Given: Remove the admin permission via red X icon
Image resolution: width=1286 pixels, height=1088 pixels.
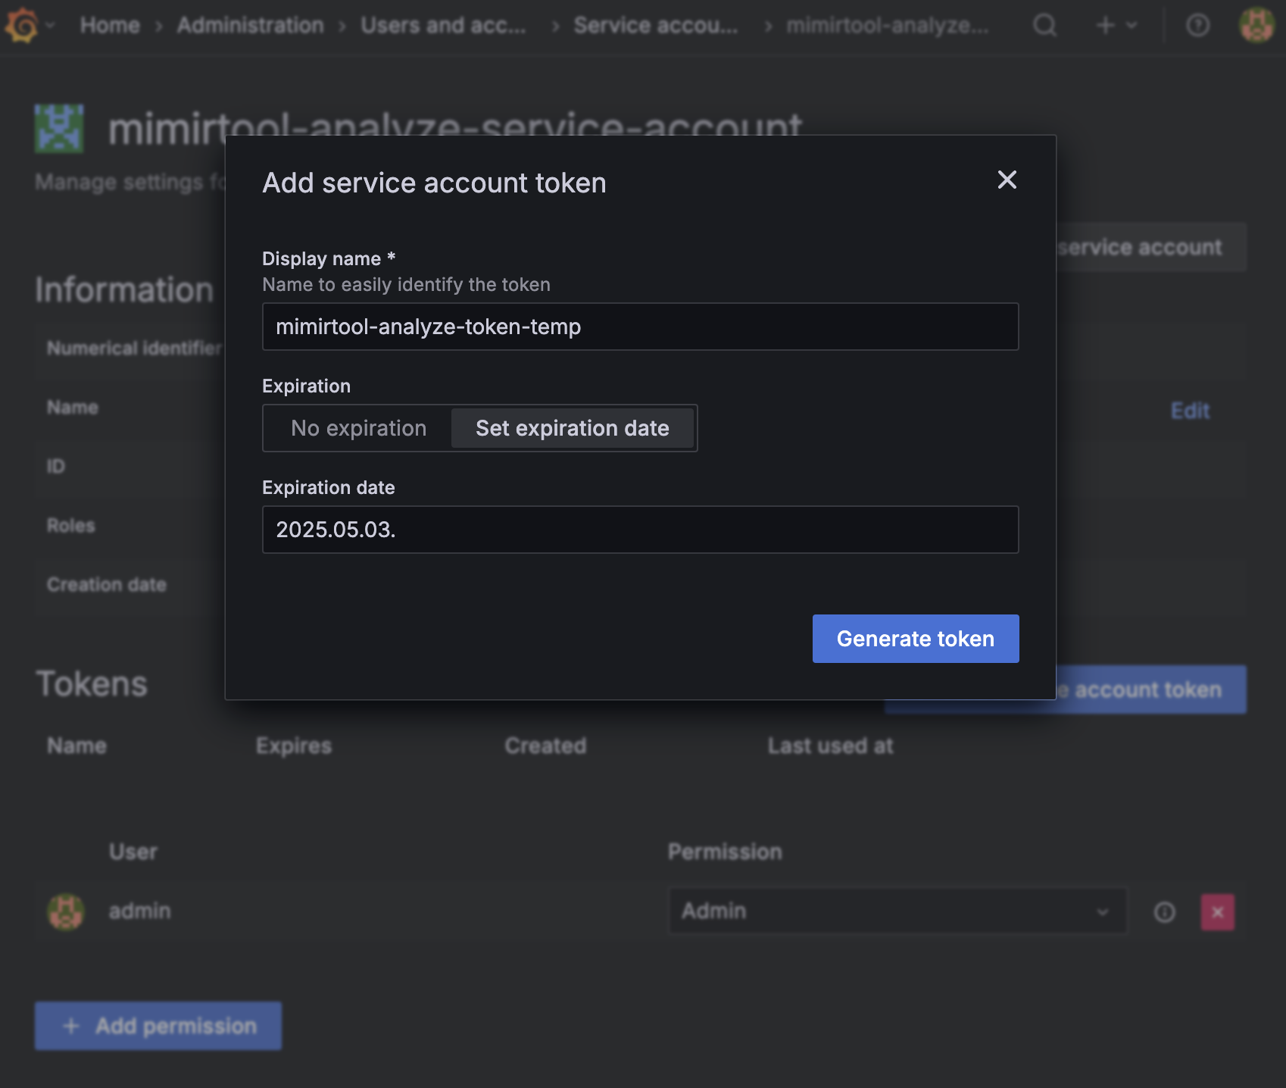Looking at the screenshot, I should coord(1217,911).
